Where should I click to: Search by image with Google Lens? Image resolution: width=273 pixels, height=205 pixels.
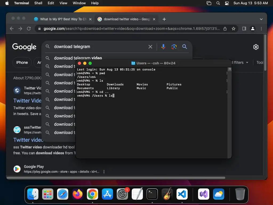coord(174,47)
